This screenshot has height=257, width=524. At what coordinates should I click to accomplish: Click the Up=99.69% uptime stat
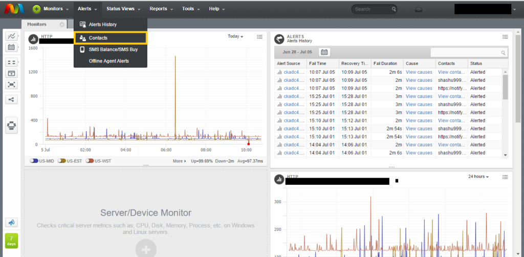(x=202, y=161)
